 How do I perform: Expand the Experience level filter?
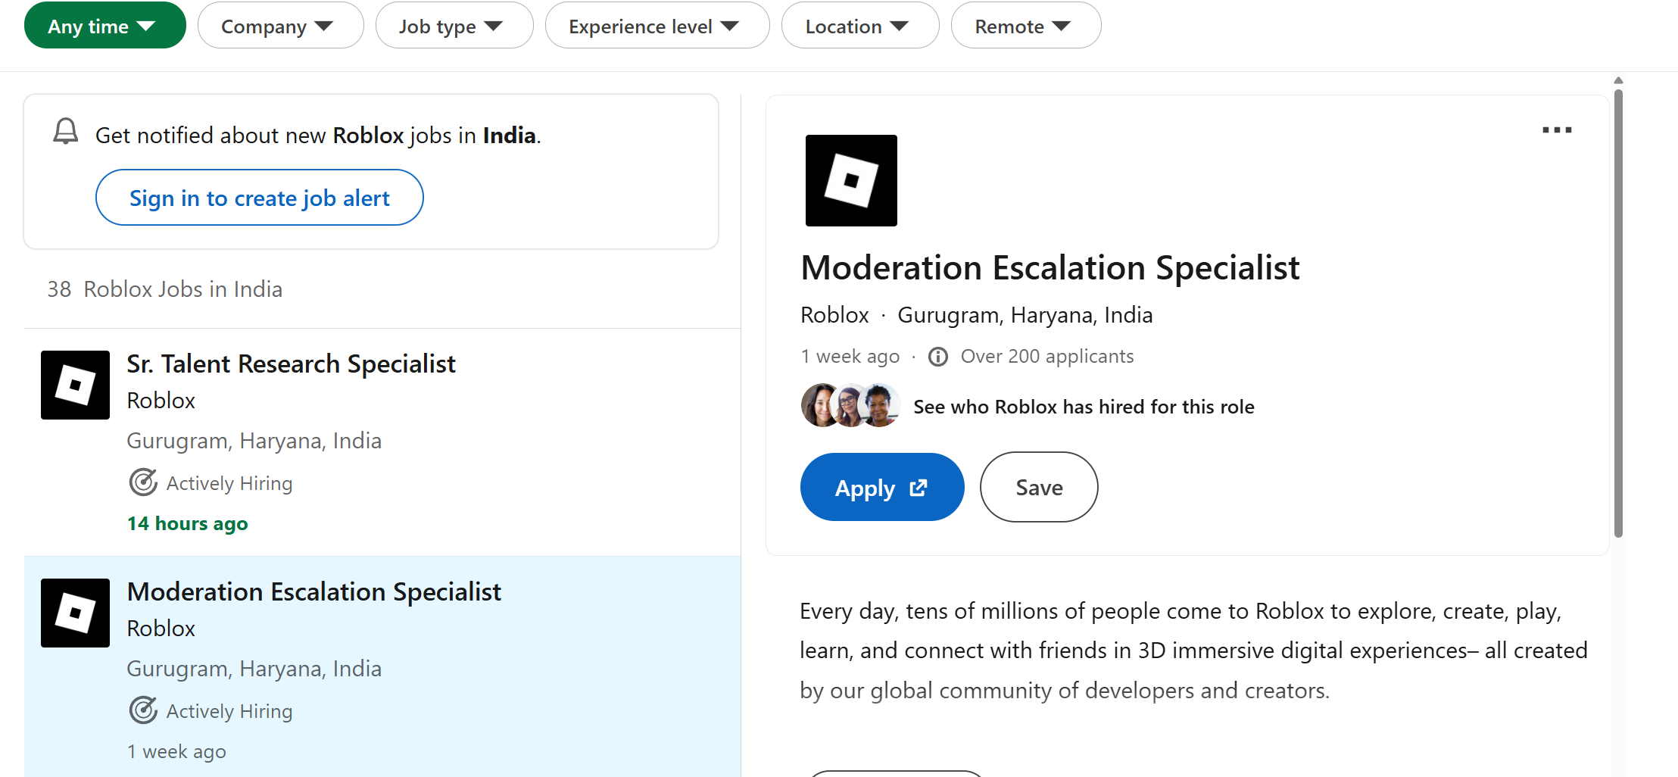(x=657, y=26)
